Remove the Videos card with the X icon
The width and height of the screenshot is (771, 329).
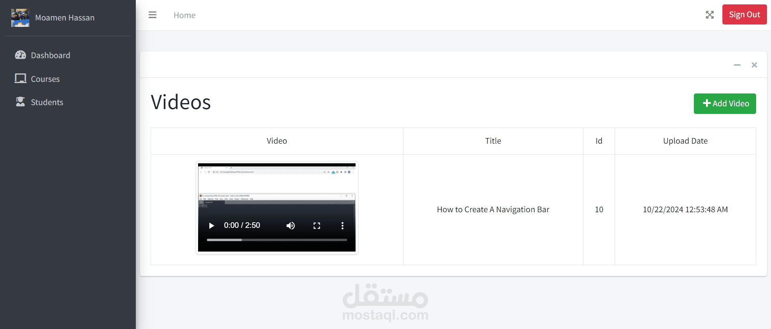(754, 65)
